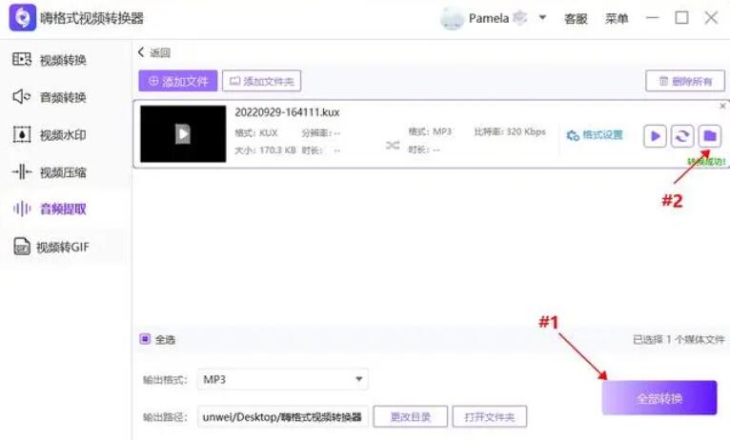Maximize the converter window
Screen dimensions: 730x440
coord(681,18)
